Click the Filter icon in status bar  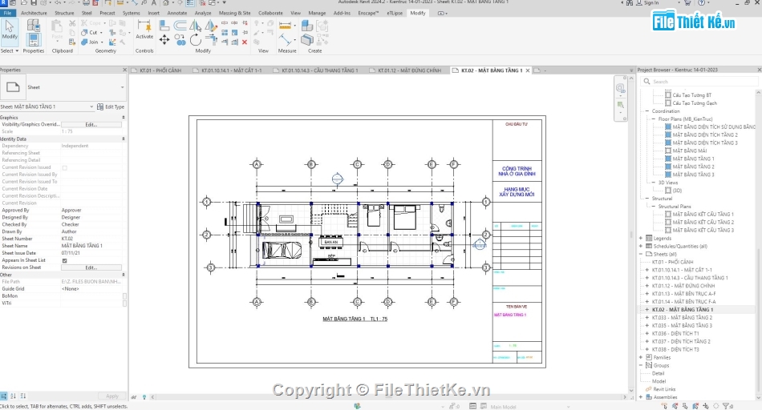[726, 406]
